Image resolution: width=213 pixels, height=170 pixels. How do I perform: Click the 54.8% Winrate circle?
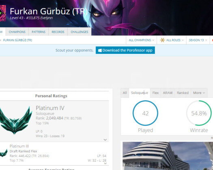199,113
